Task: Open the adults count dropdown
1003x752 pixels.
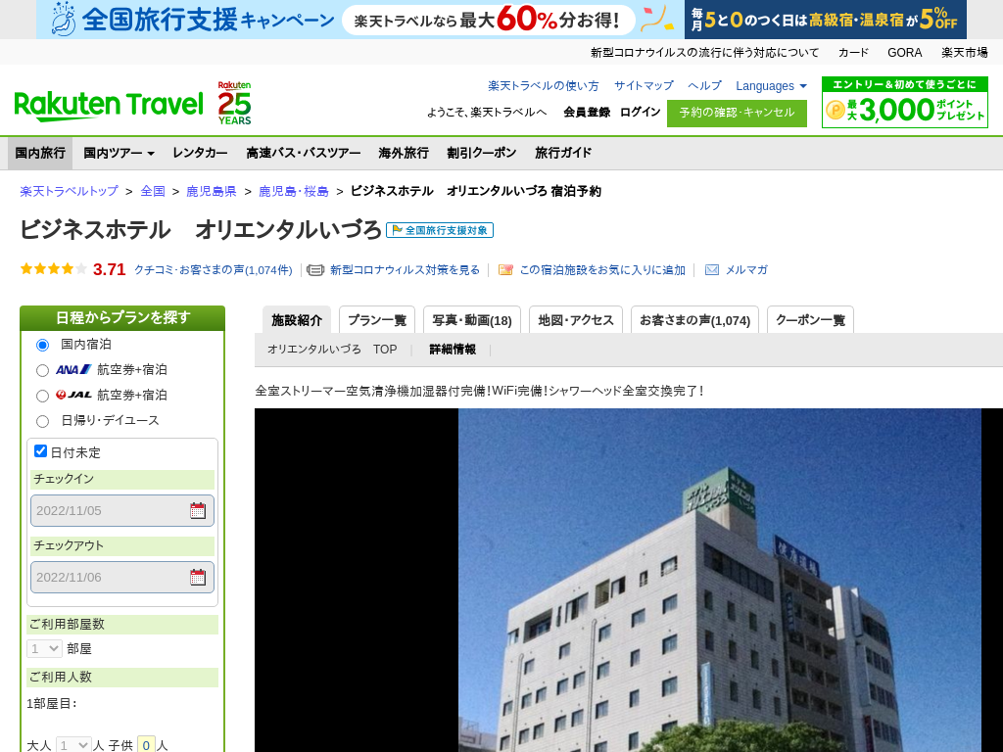Action: click(72, 745)
